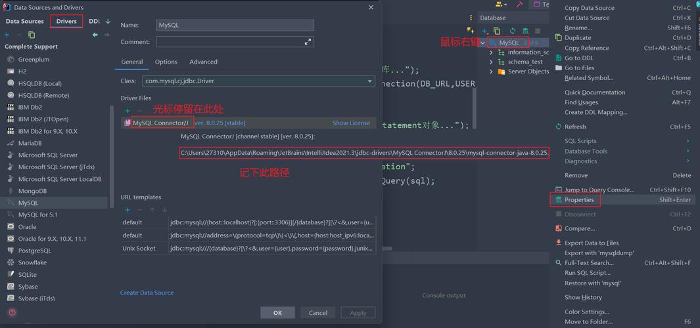Click the vertical three-dots icon near the Database panel
Viewport: 700px width, 328px height.
click(x=470, y=18)
